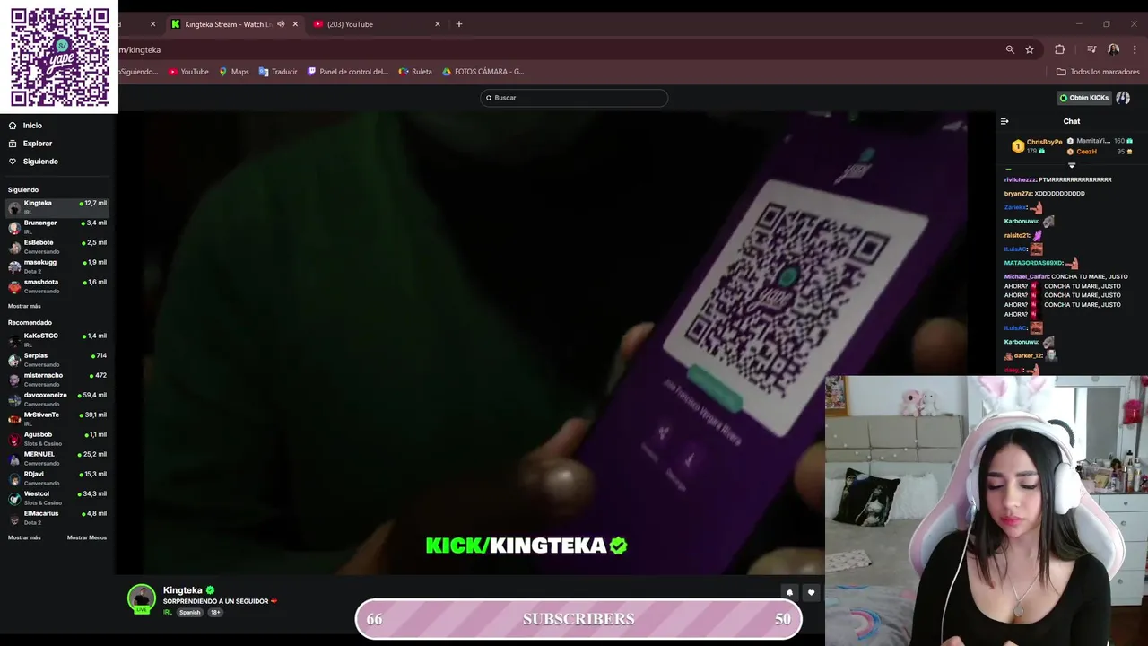The height and width of the screenshot is (646, 1148).
Task: Open misternacho recommended channel
Action: pyautogui.click(x=57, y=380)
